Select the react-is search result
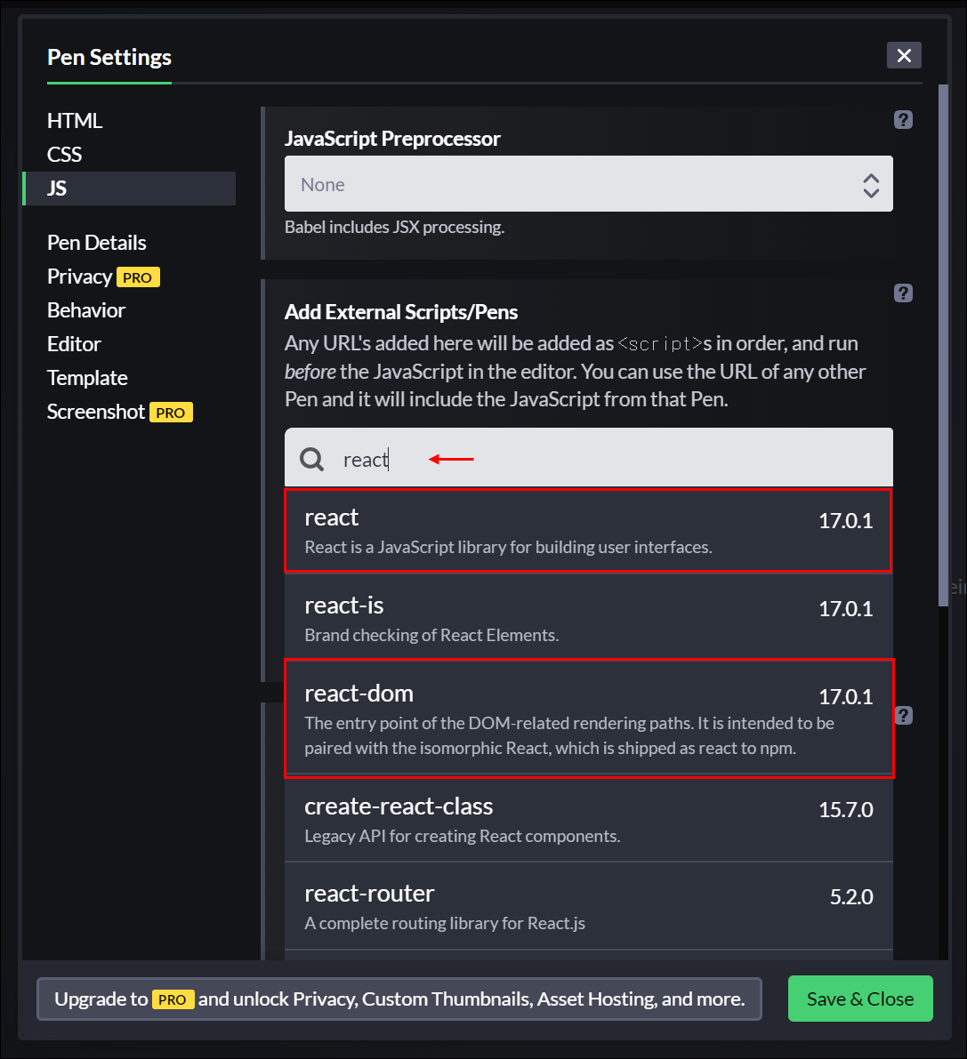Image resolution: width=967 pixels, height=1059 pixels. click(x=589, y=617)
